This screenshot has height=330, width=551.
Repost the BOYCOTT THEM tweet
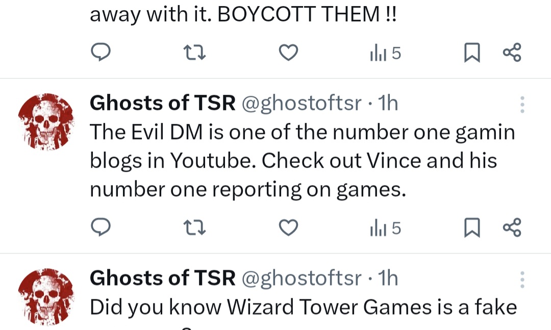pos(195,53)
